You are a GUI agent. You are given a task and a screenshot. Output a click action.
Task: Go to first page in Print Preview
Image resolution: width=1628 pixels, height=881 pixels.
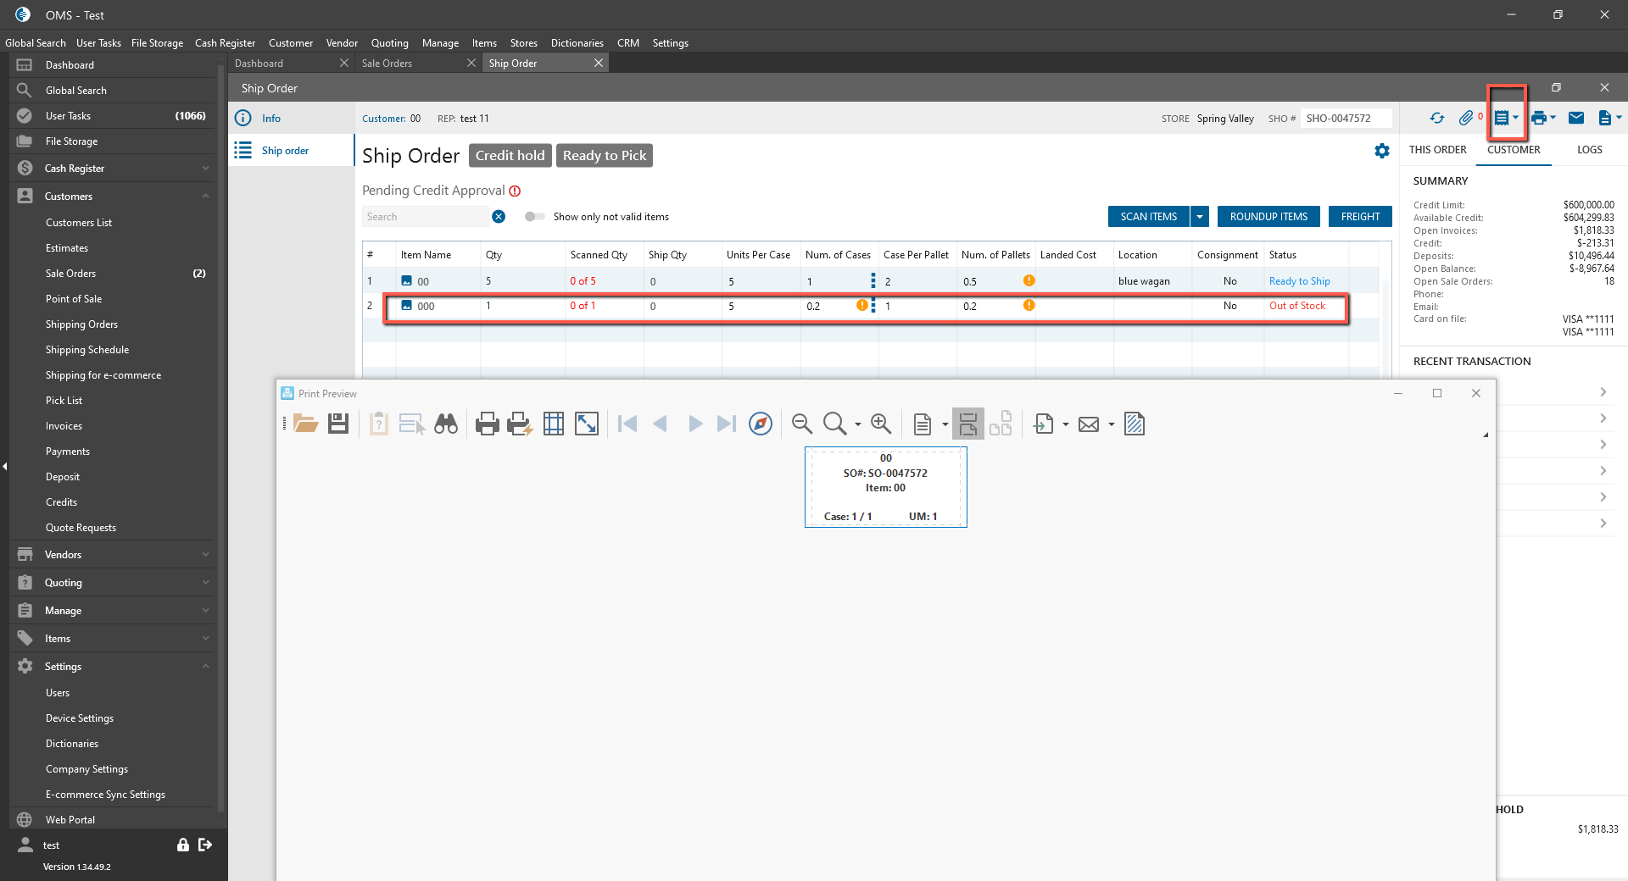[x=627, y=424]
